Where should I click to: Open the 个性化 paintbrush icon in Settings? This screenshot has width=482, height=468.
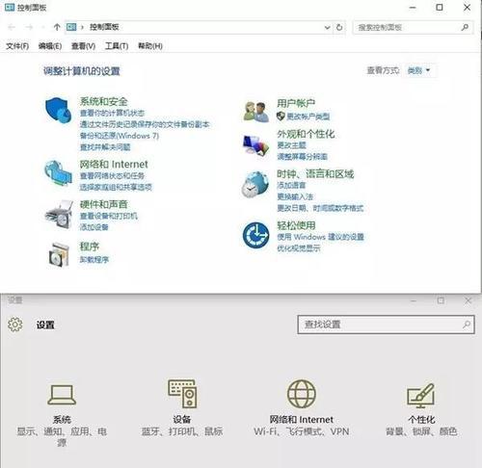point(421,395)
